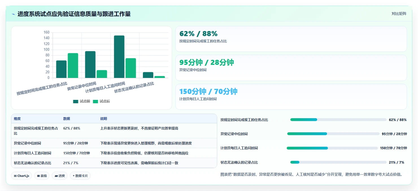Click the dark 试点前 bar for 异常记录中位时间

90,64
